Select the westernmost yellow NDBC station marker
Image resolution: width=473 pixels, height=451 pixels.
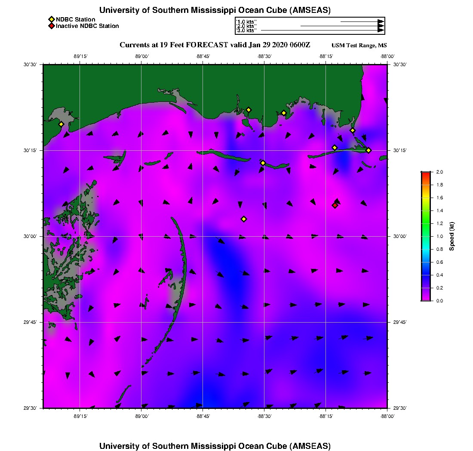click(61, 124)
